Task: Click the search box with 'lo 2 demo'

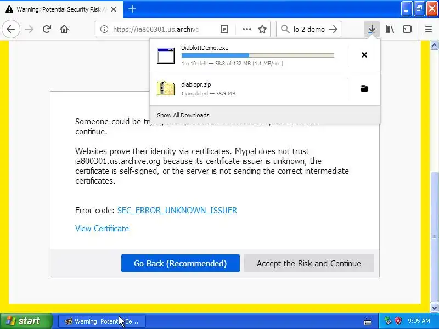Action: [x=309, y=29]
